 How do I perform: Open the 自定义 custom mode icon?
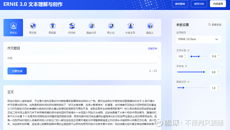point(150,26)
